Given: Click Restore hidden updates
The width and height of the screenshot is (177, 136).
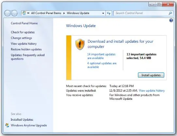Looking at the screenshot, I should click(x=26, y=49).
